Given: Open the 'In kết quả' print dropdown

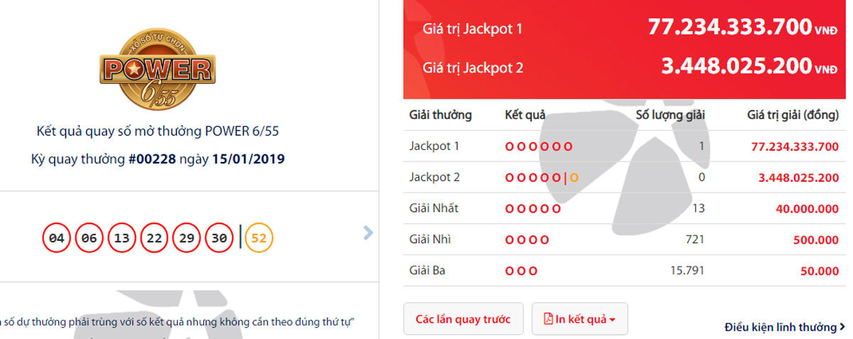Looking at the screenshot, I should (579, 319).
